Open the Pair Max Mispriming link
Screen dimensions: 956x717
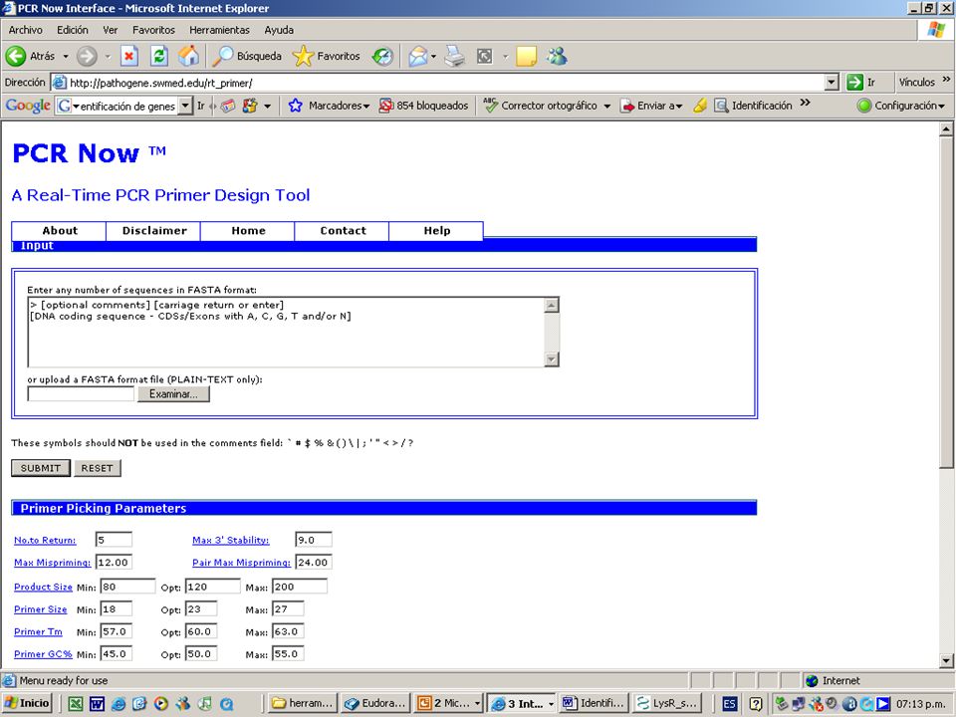pos(241,562)
